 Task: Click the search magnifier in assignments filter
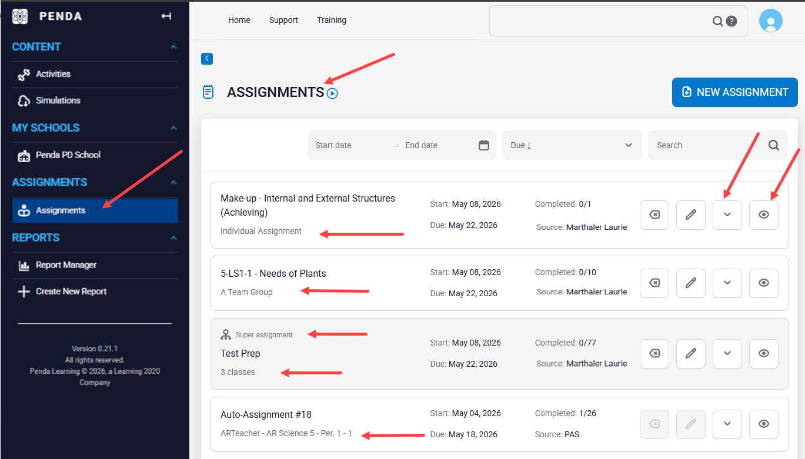coord(774,145)
